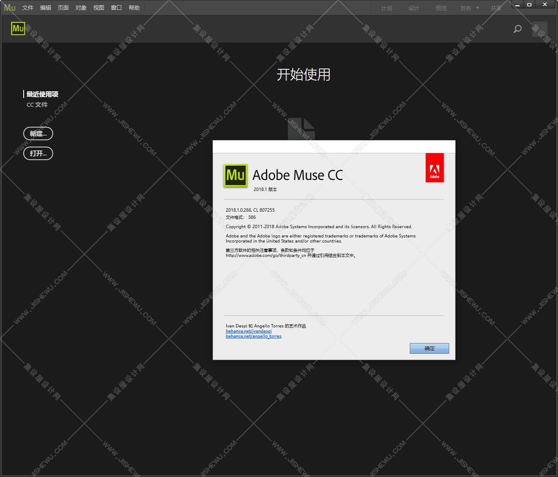Close the Muse window

pos(546,5)
